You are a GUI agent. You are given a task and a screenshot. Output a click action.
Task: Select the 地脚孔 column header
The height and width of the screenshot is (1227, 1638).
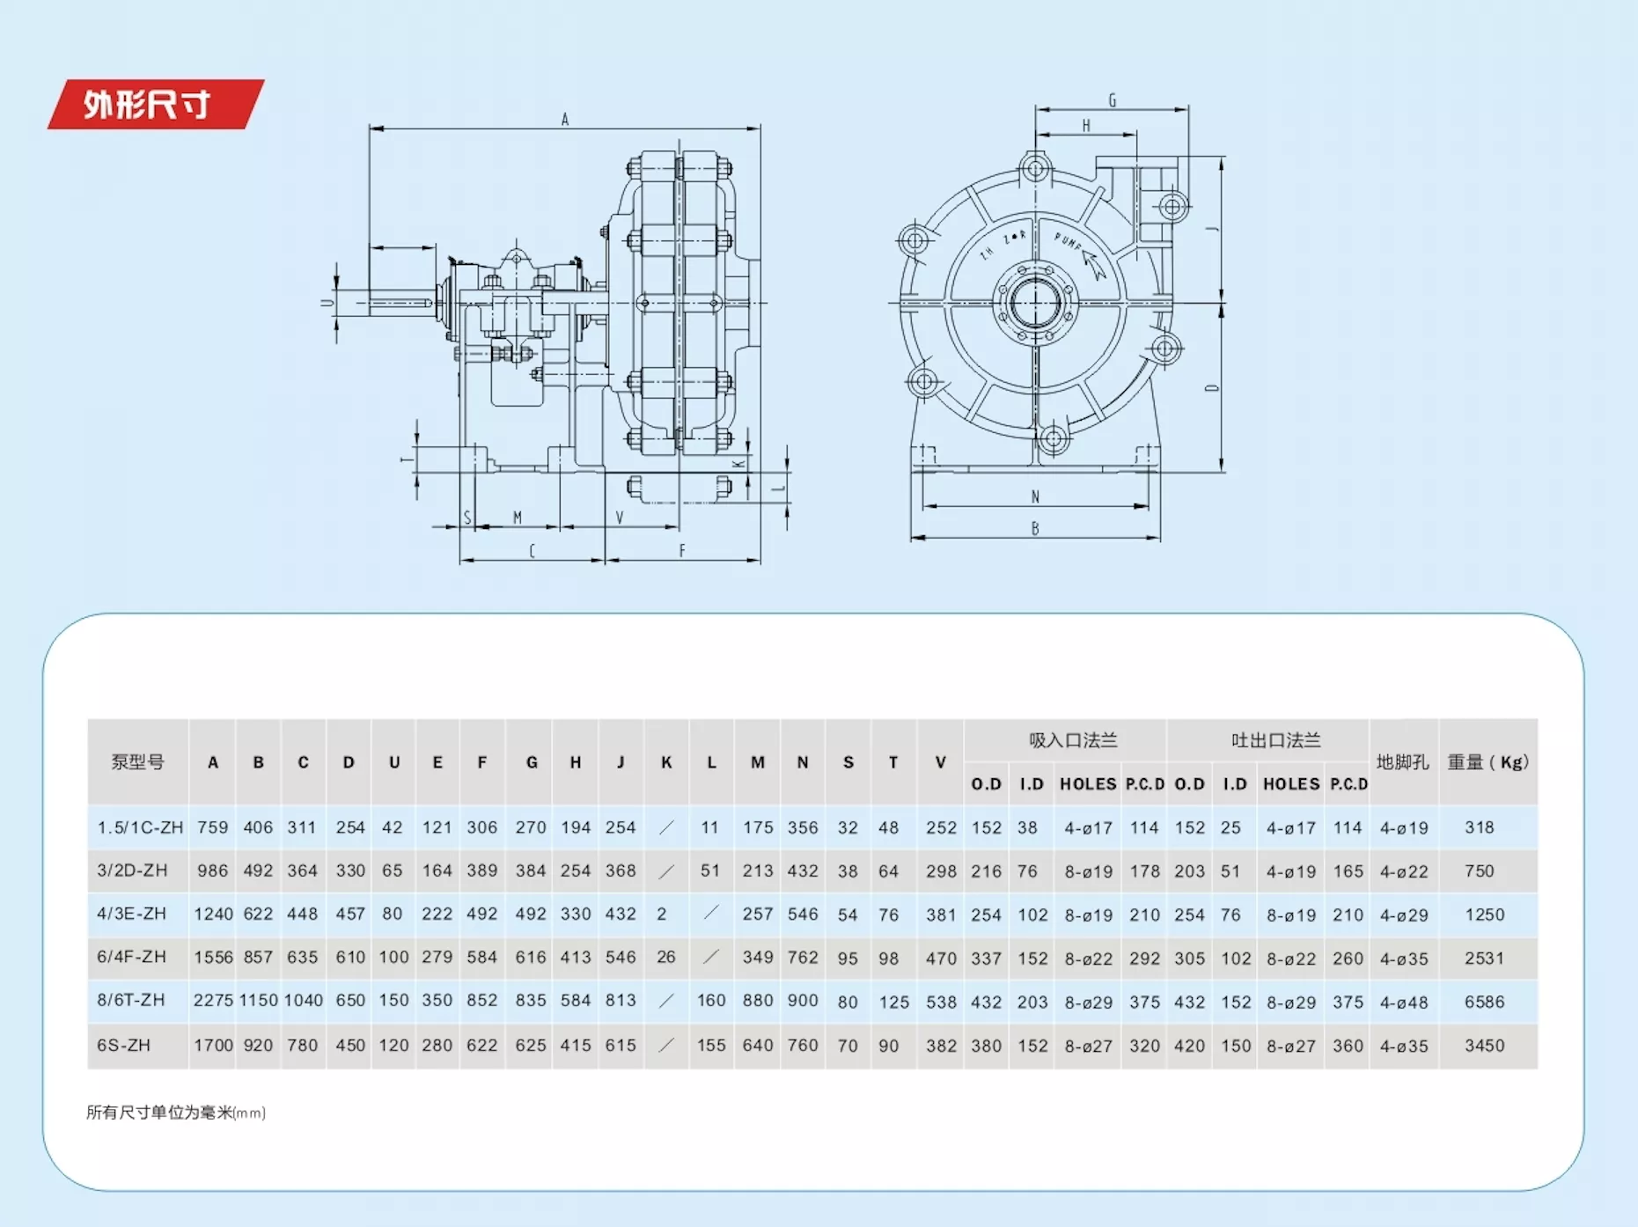tap(1404, 762)
